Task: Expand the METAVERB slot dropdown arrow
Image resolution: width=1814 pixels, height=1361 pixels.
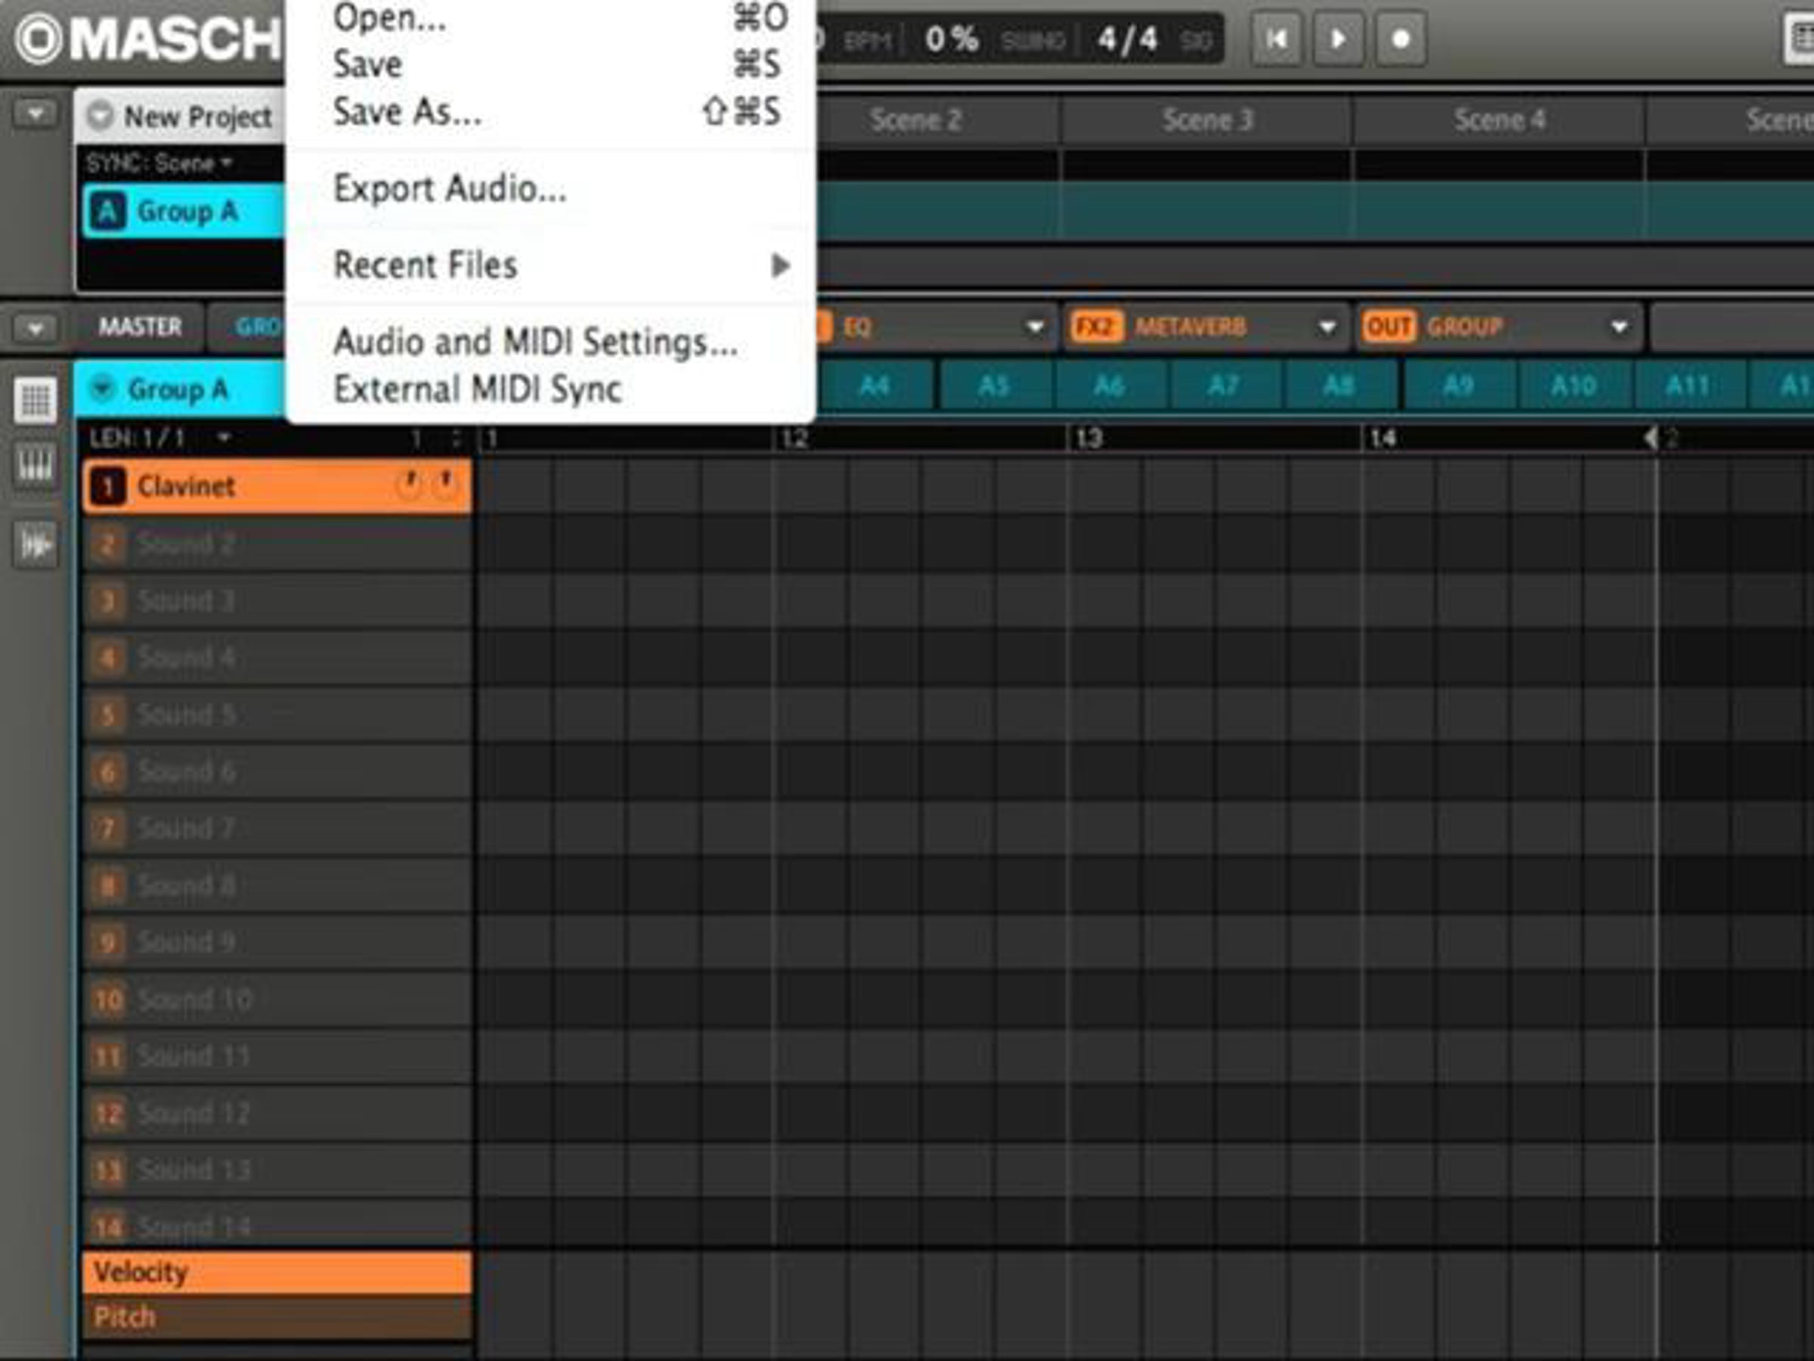Action: pyautogui.click(x=1327, y=327)
